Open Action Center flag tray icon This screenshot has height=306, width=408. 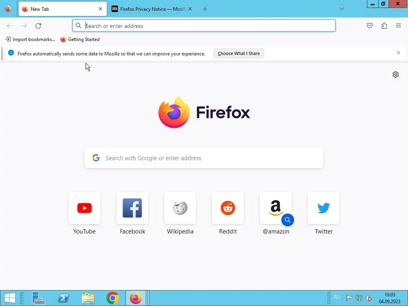point(349,298)
